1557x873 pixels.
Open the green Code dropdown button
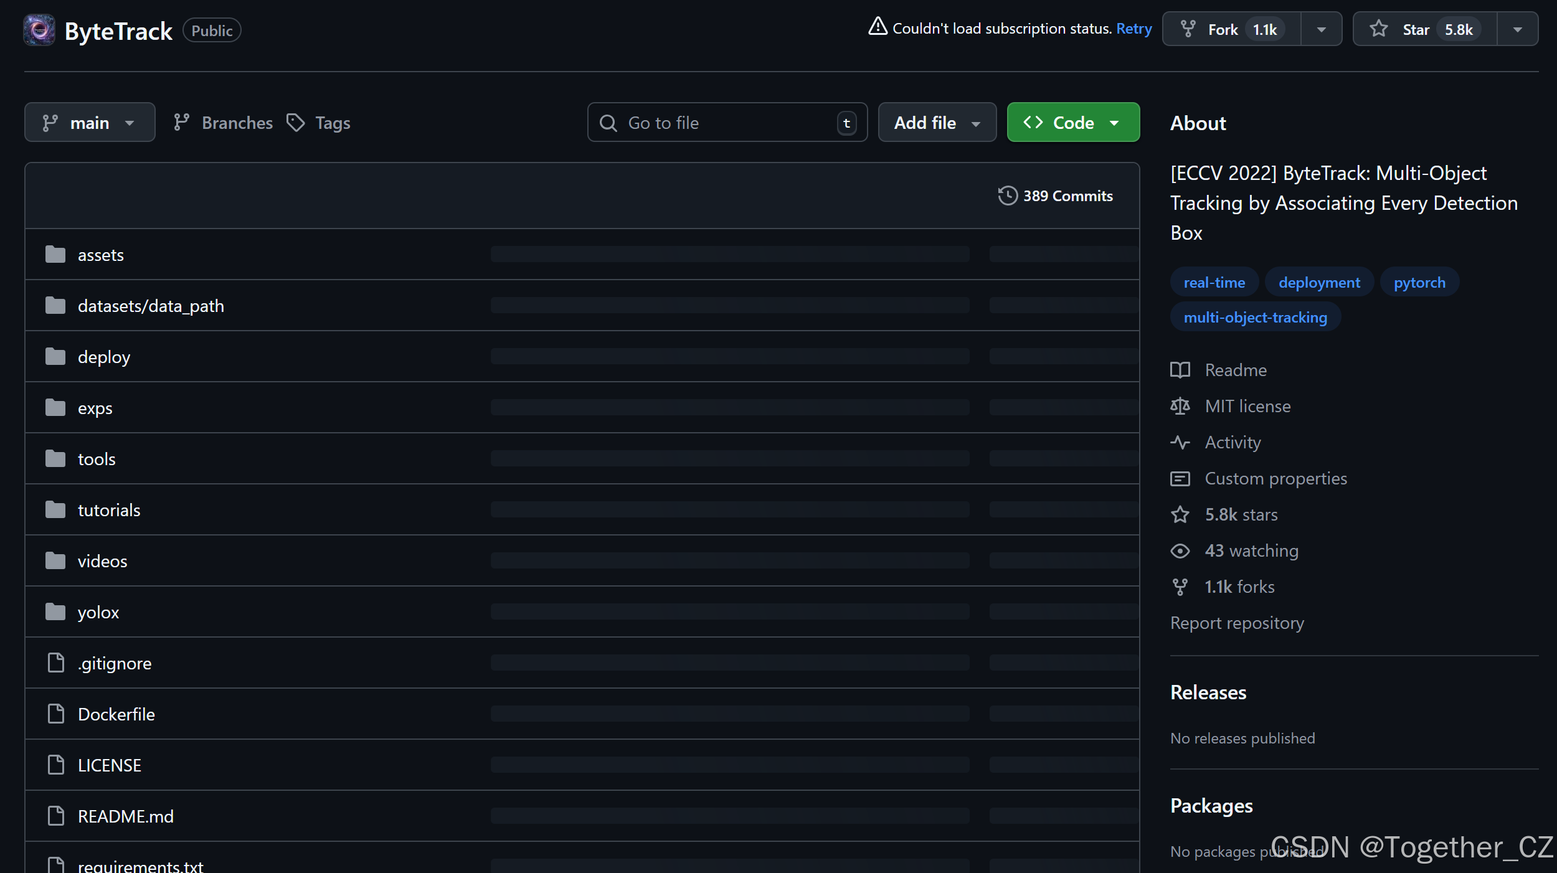click(1072, 123)
